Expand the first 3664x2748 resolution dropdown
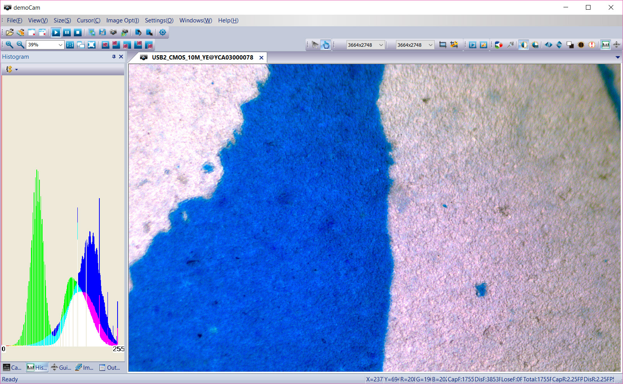Image resolution: width=623 pixels, height=384 pixels. click(381, 45)
